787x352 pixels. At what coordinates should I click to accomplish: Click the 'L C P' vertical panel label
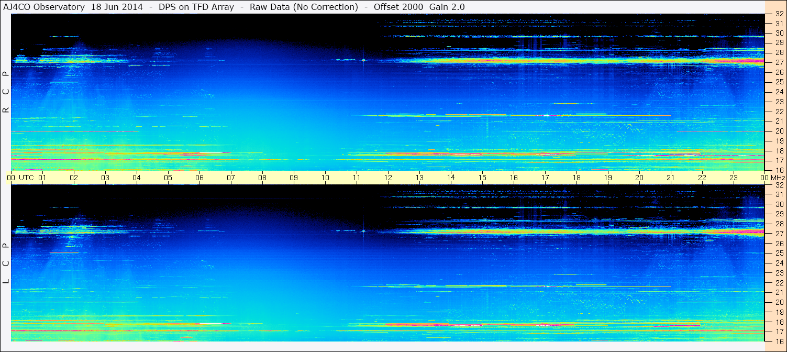pyautogui.click(x=6, y=263)
